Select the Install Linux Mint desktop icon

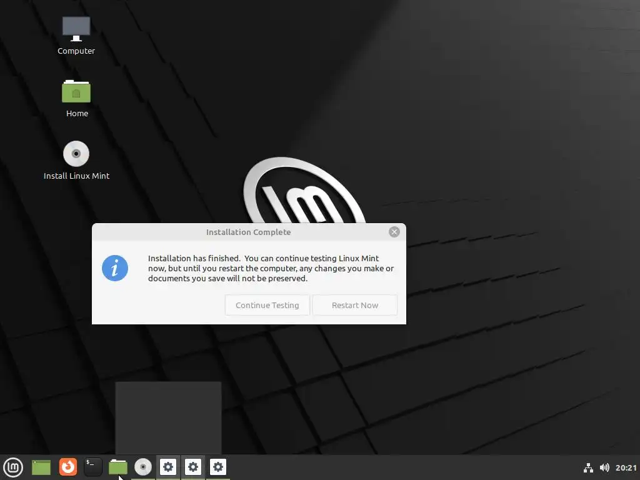click(x=76, y=161)
